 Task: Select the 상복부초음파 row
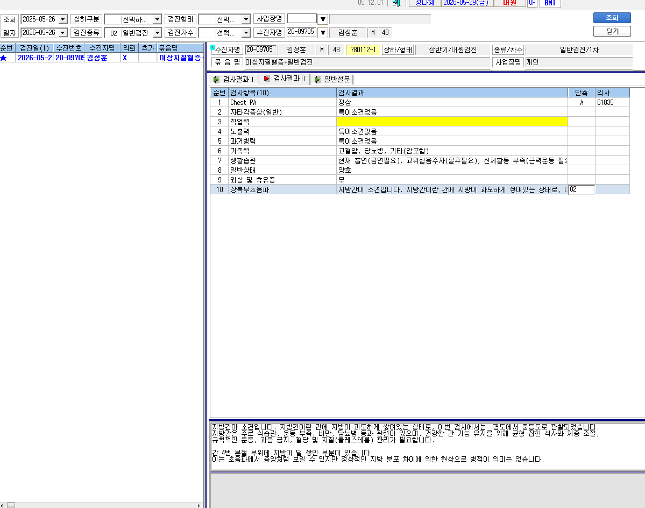click(420, 189)
